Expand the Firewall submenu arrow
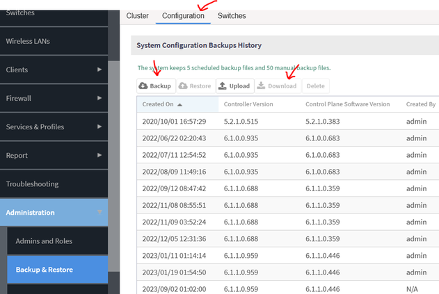This screenshot has height=294, width=439. tap(99, 98)
